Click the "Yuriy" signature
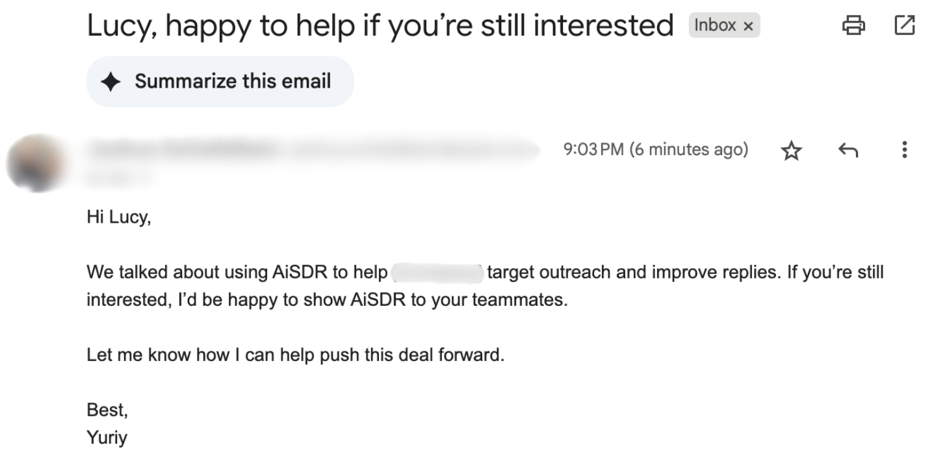 (107, 438)
